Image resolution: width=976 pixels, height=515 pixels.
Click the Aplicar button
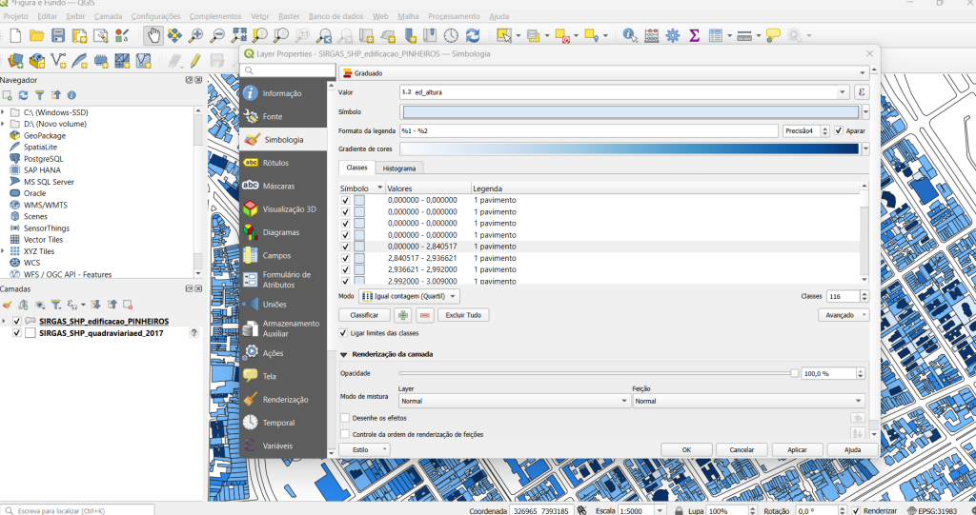797,449
